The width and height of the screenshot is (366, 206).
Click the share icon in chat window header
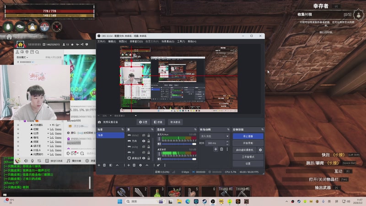[x=82, y=44]
